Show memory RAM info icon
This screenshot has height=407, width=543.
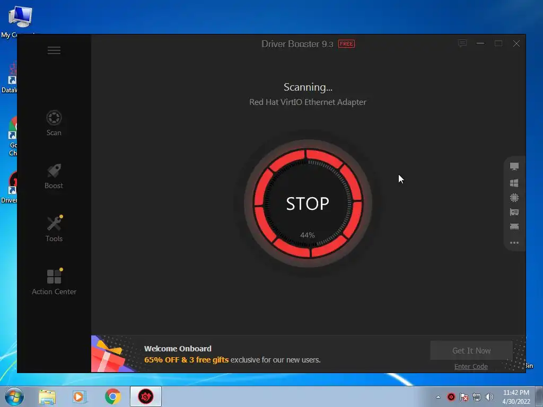[514, 227]
